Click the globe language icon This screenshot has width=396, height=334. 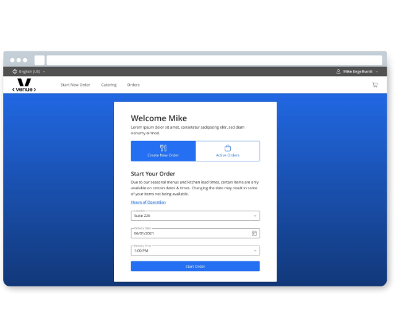[x=15, y=72]
